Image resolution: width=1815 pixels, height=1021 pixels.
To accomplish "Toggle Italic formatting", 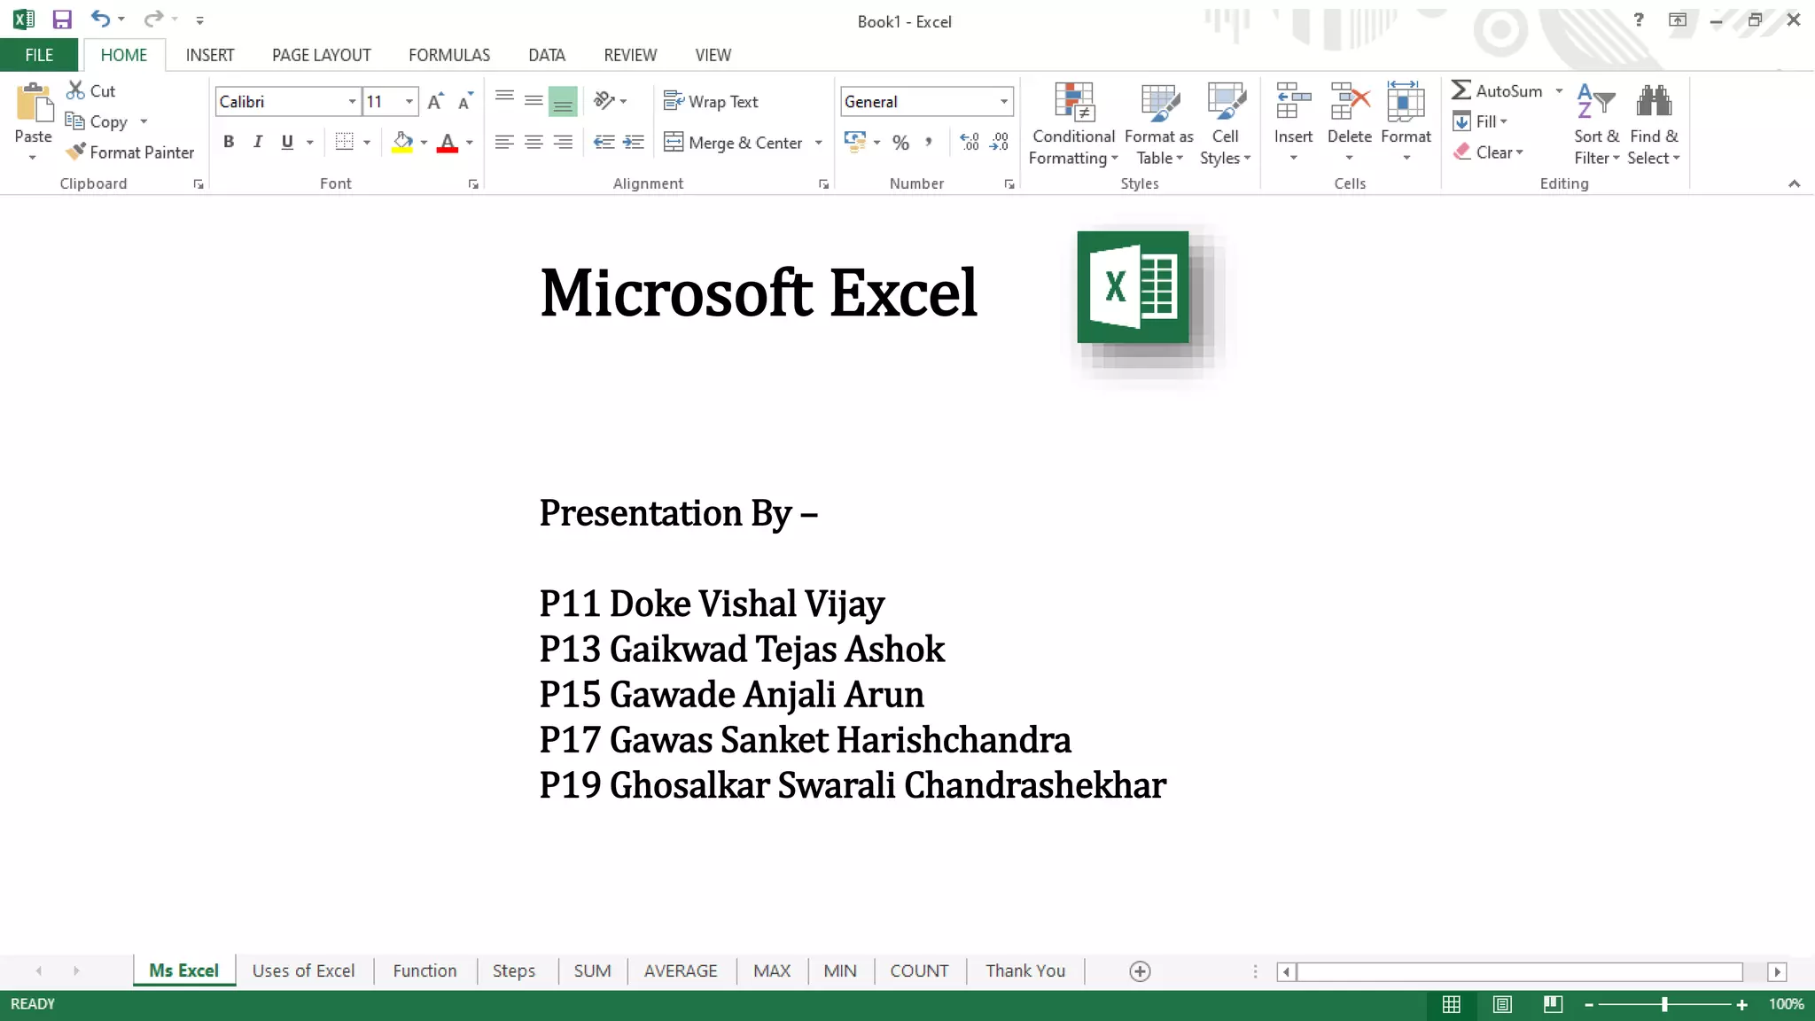I will 258,142.
